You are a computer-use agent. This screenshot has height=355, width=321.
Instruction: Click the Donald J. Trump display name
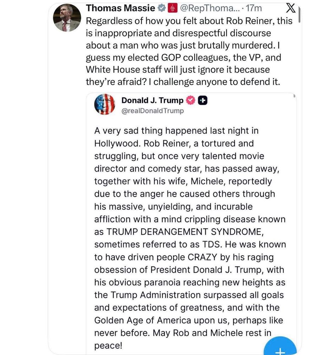pos(153,100)
